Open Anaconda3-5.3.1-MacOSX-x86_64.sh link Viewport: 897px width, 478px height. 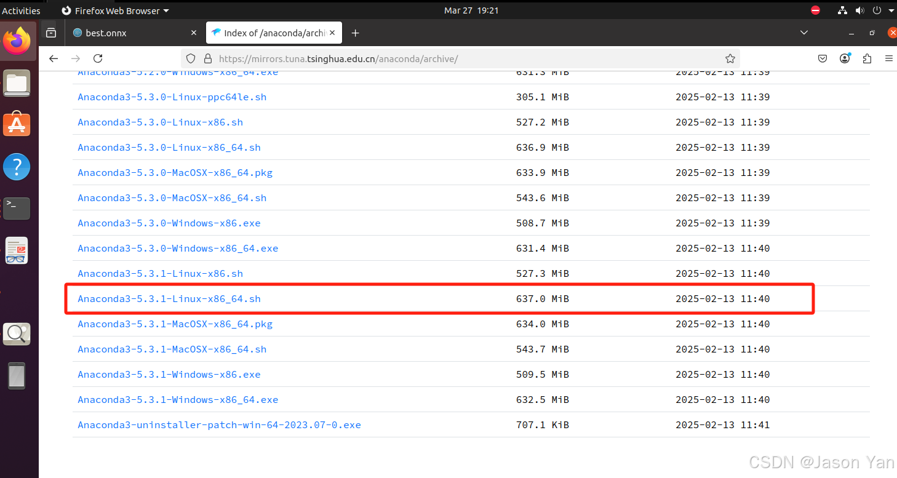(x=172, y=349)
